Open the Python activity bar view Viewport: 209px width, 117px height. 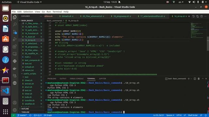[15, 61]
